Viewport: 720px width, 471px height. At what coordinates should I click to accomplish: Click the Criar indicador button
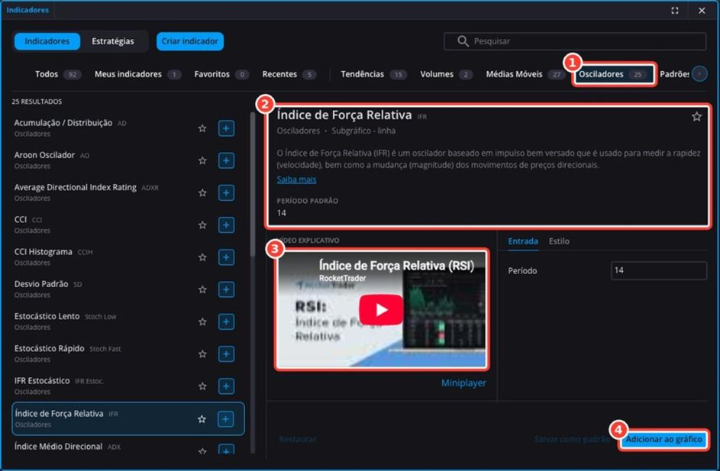[190, 41]
